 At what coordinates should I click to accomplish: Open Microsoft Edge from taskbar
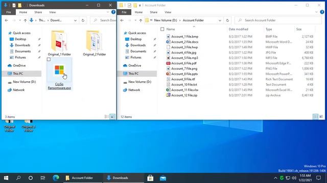pos(56,178)
